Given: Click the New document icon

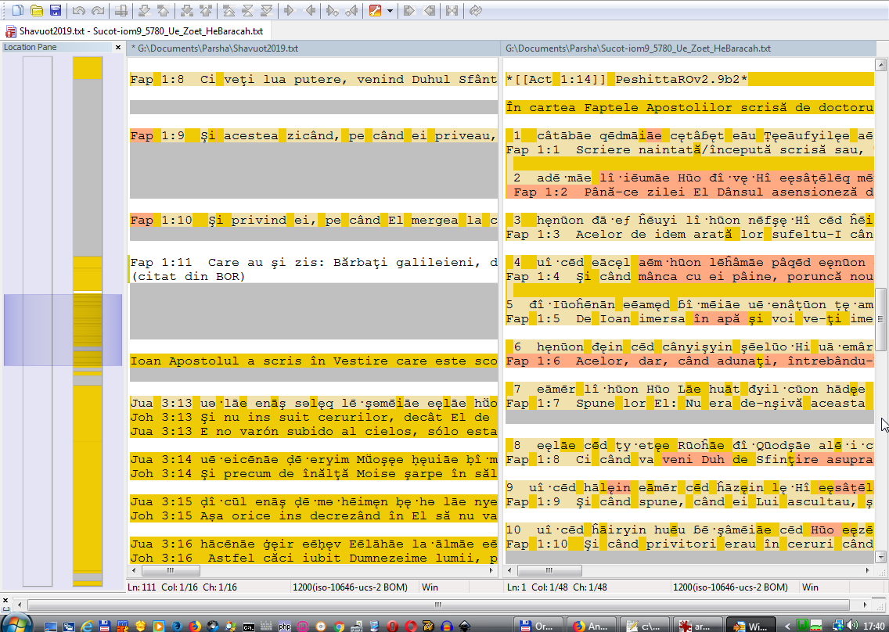Looking at the screenshot, I should [x=17, y=10].
